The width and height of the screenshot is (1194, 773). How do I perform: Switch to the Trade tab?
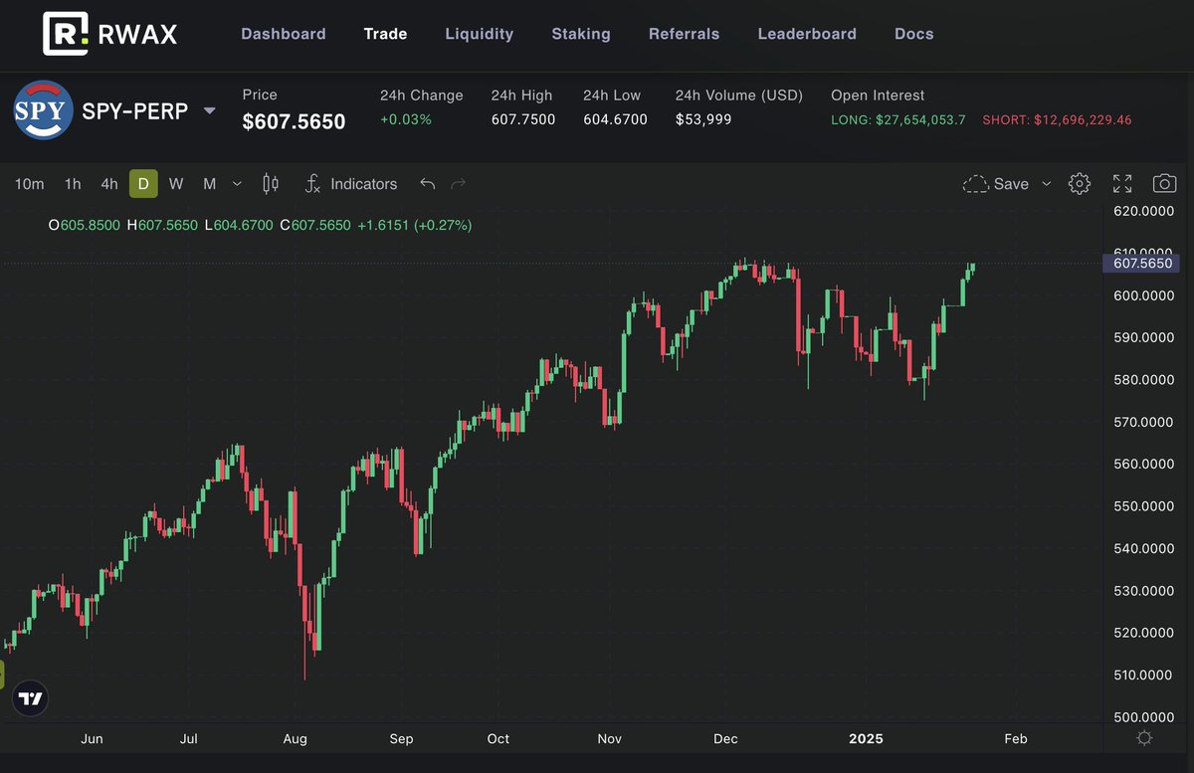(x=385, y=33)
